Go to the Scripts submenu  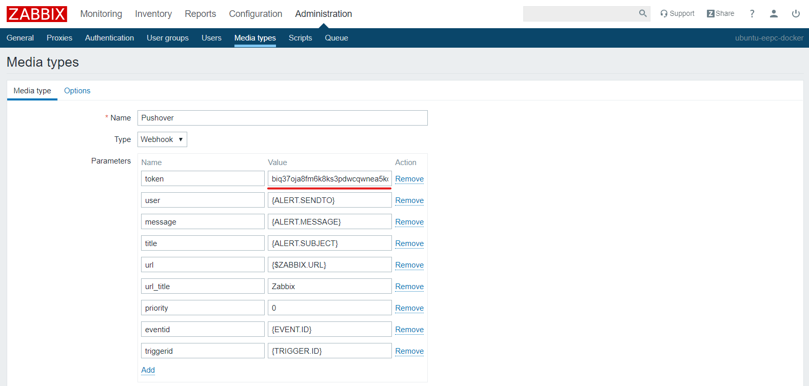point(300,38)
